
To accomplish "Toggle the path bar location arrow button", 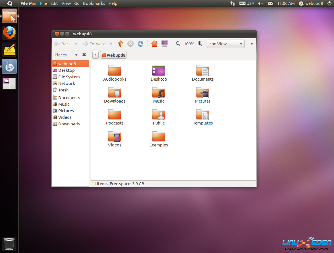I will (x=96, y=55).
